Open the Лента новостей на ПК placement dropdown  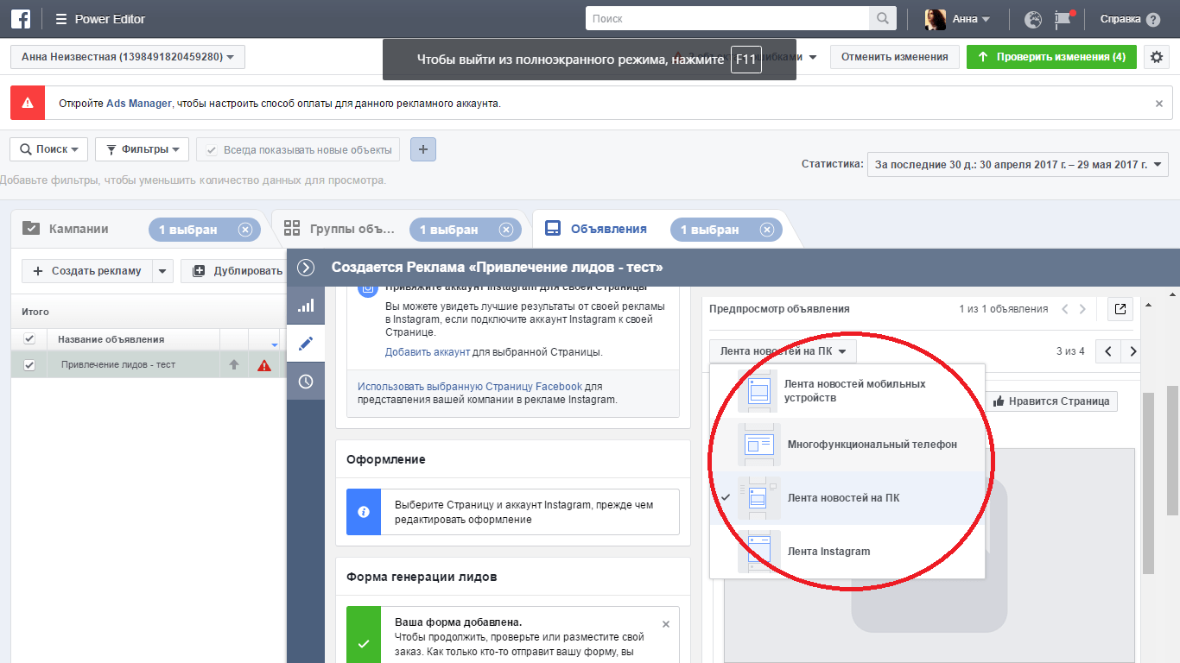[x=783, y=351]
